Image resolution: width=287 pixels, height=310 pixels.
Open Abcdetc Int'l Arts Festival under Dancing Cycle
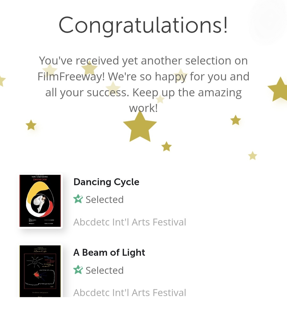point(130,222)
